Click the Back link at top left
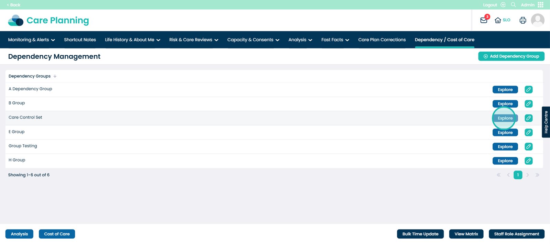The image size is (550, 244). coord(14,5)
